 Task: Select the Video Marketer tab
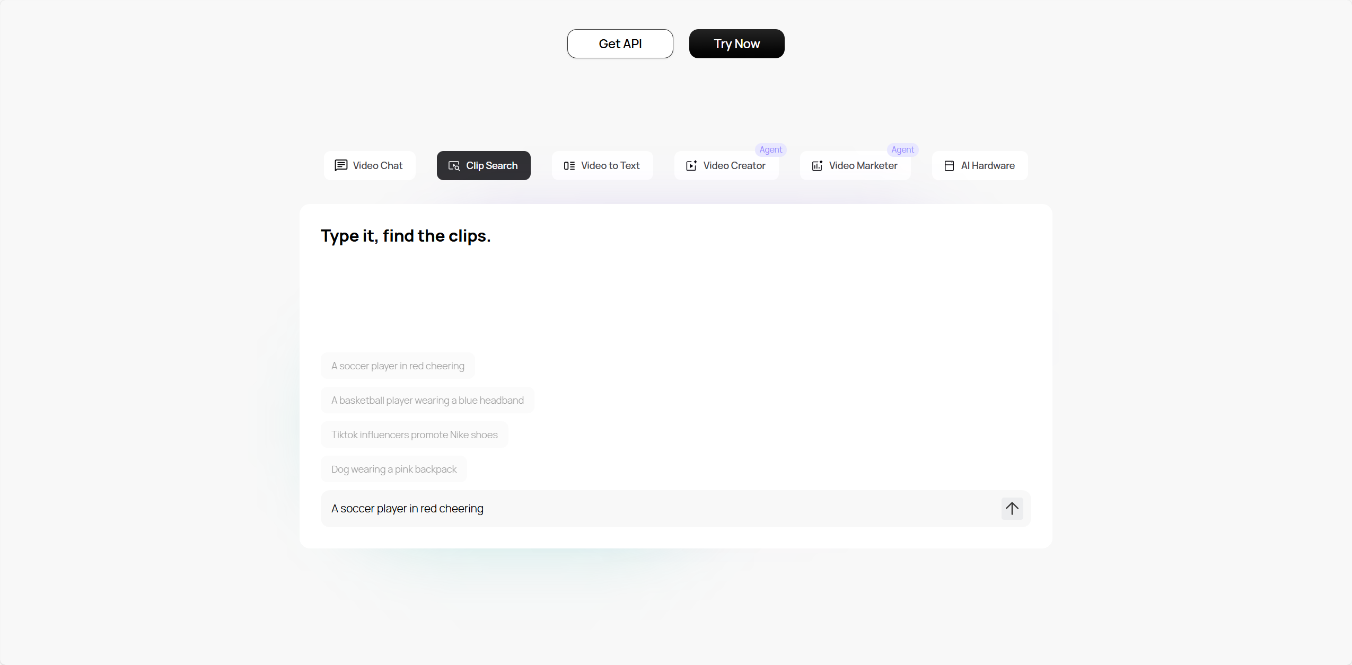(855, 166)
